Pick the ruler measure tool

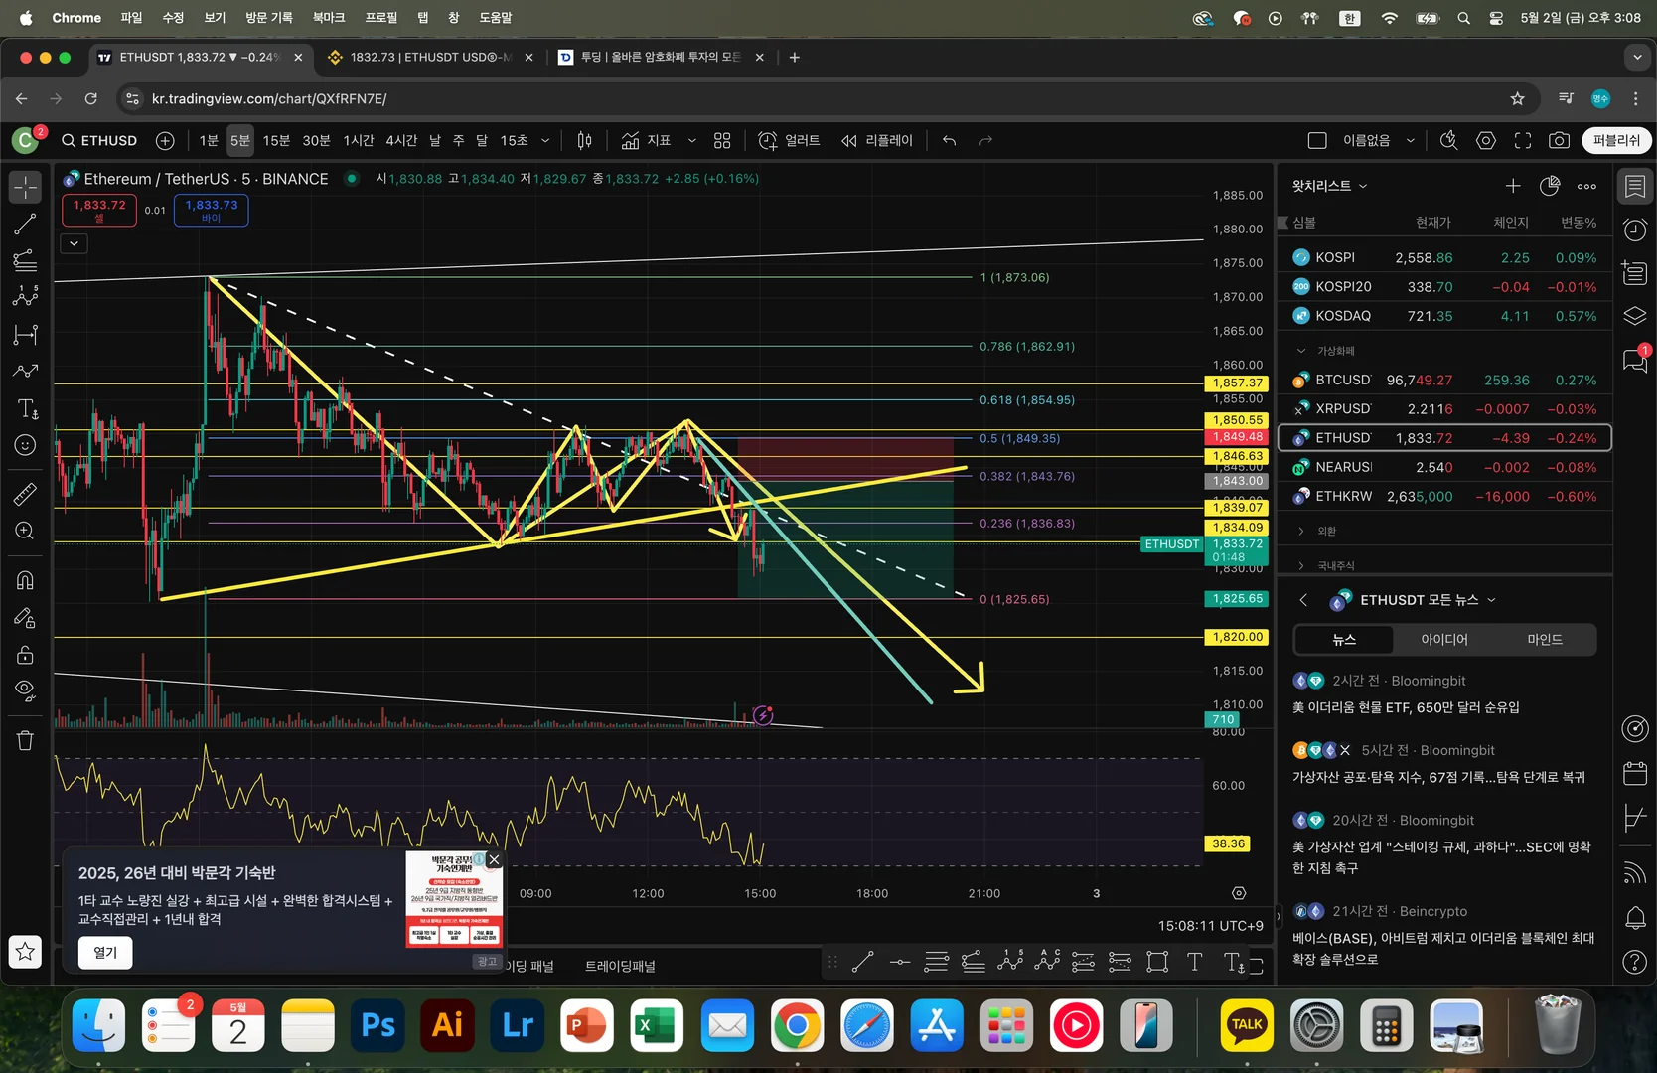coord(25,494)
